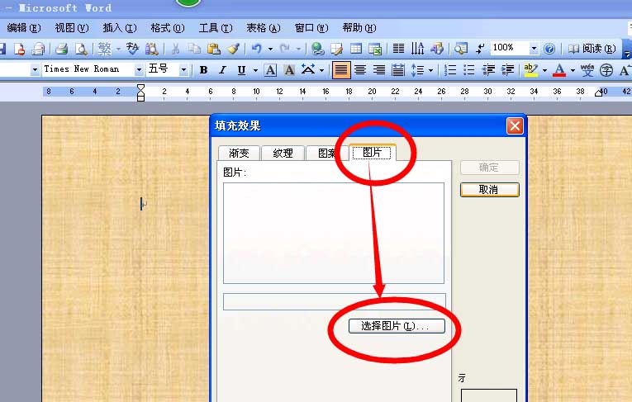Open the 插入 (Insert) menu
This screenshot has height=402, width=632.
(x=120, y=28)
